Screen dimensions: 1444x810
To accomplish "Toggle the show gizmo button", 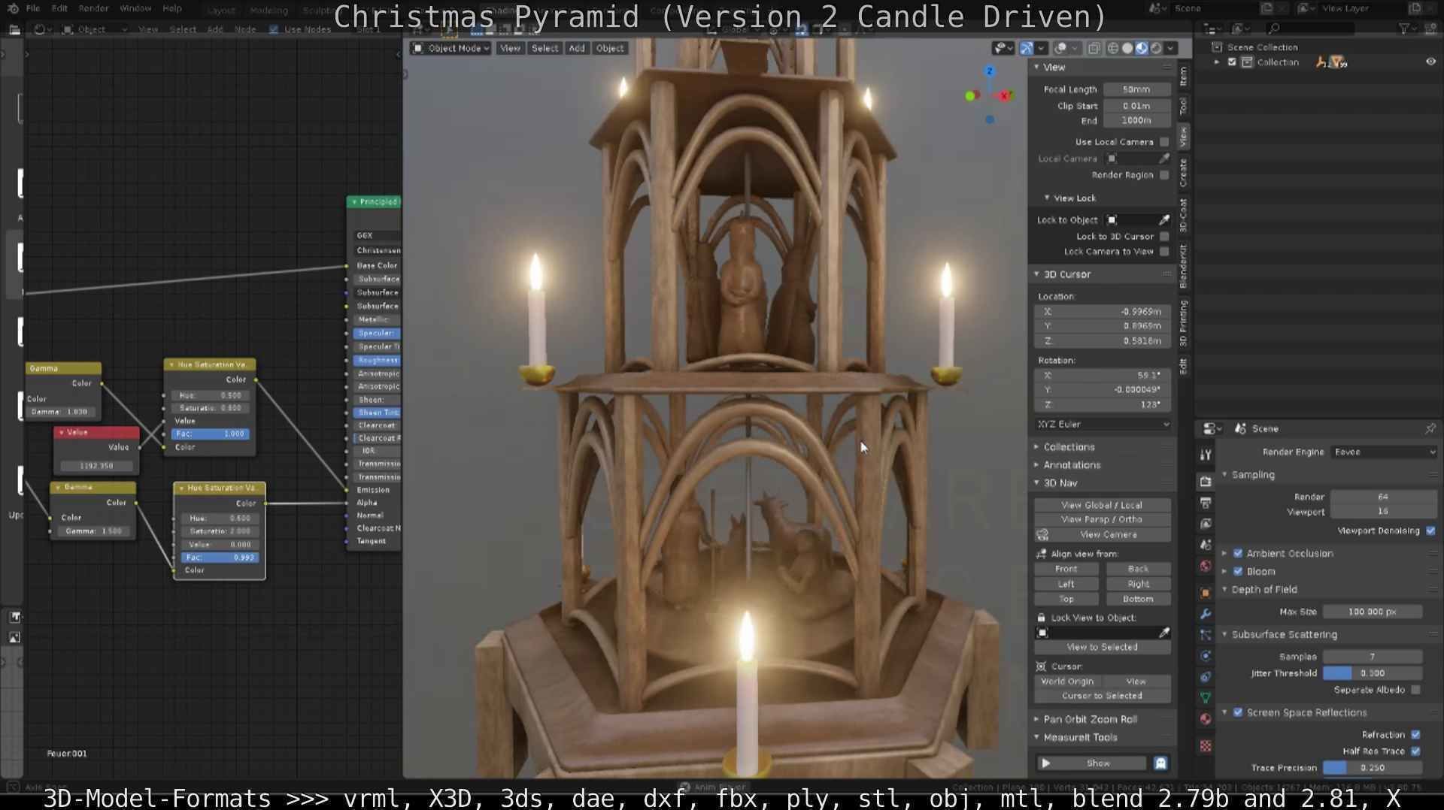I will click(1027, 48).
